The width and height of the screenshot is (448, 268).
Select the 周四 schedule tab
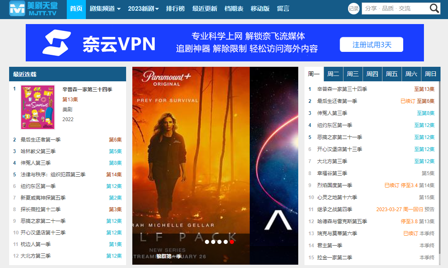click(372, 74)
